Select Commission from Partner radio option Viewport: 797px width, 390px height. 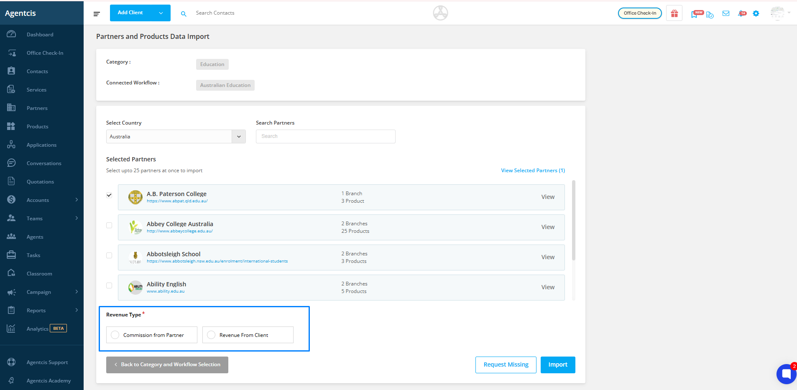[x=115, y=335]
